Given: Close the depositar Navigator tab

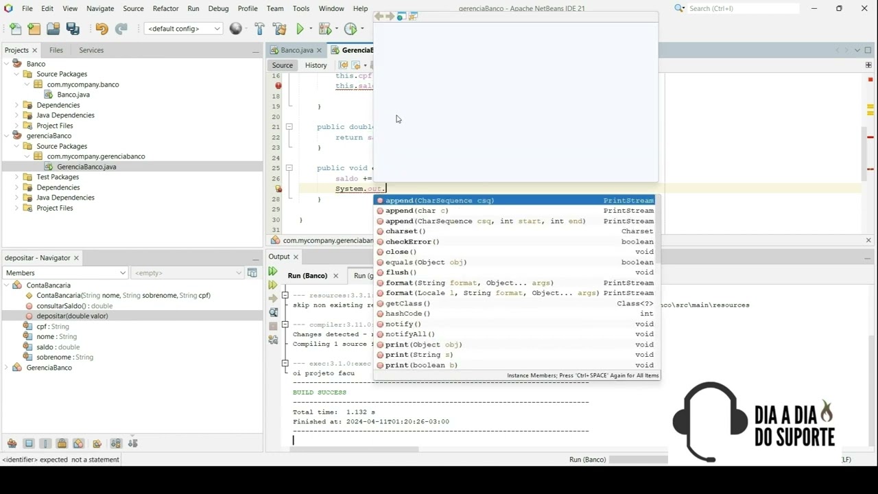Looking at the screenshot, I should (x=76, y=258).
